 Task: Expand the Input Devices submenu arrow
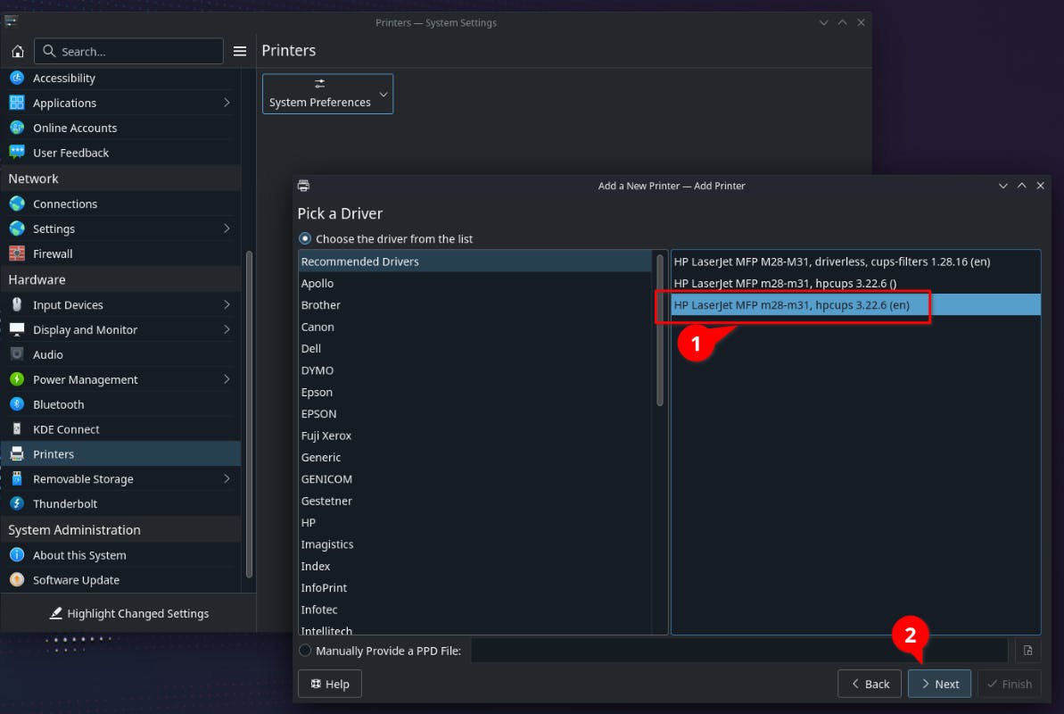click(x=227, y=304)
